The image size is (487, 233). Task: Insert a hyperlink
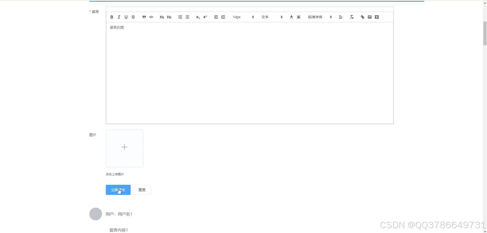tap(362, 17)
